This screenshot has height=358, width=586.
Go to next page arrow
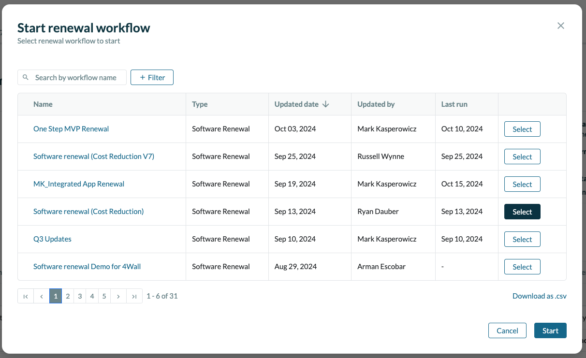pos(118,296)
